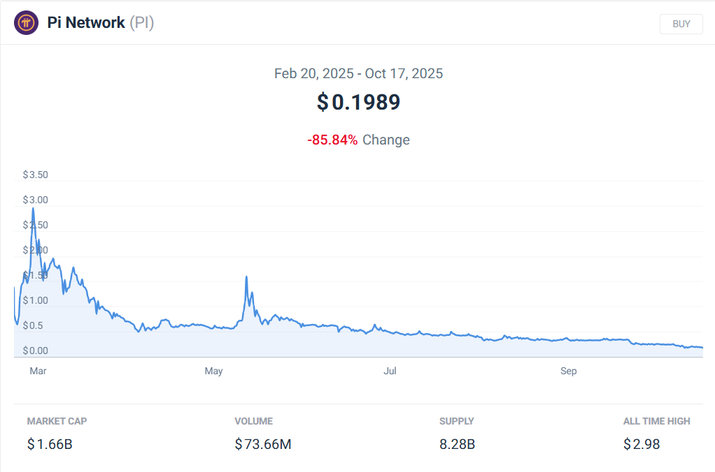Click the MARKET CAP label
The width and height of the screenshot is (715, 472).
coord(57,421)
